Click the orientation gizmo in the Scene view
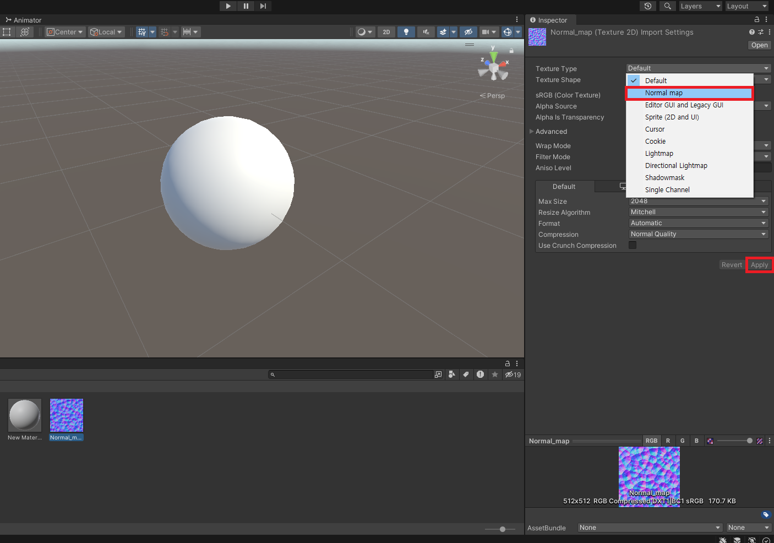This screenshot has height=543, width=774. point(493,67)
